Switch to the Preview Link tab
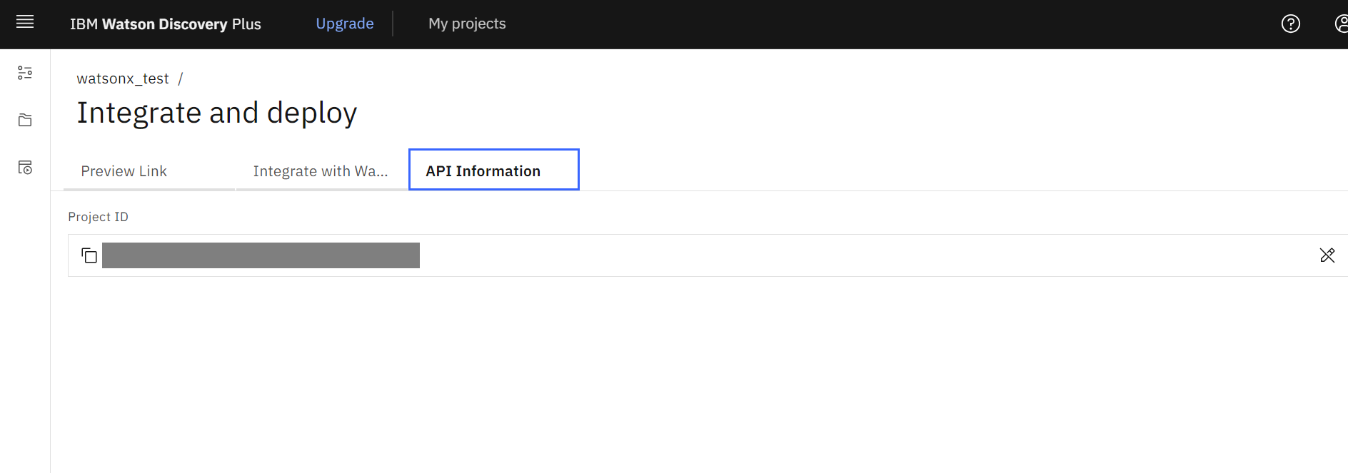Screen dimensions: 1348x473 pos(149,171)
